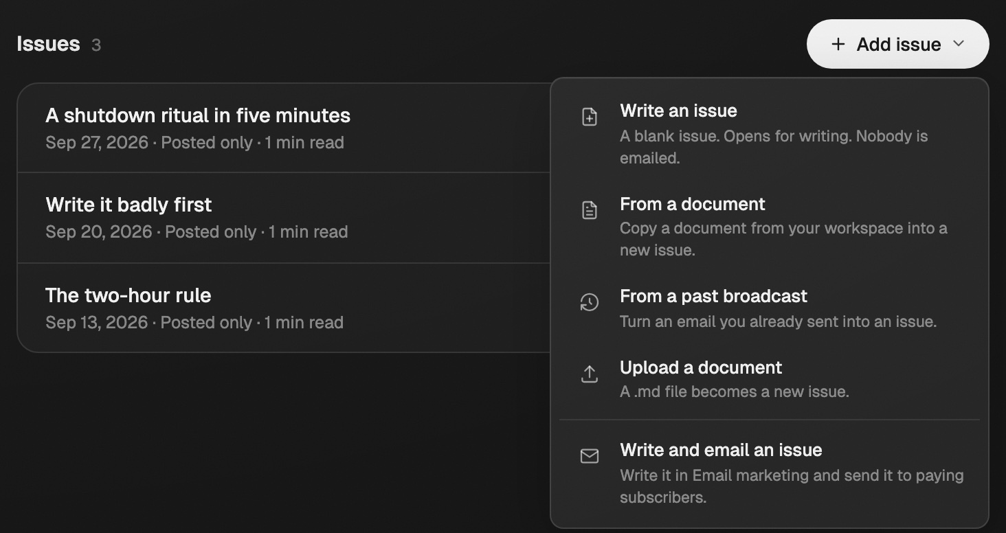Click the upload arrow icon beside Upload a document
The height and width of the screenshot is (533, 1006).
pyautogui.click(x=590, y=374)
